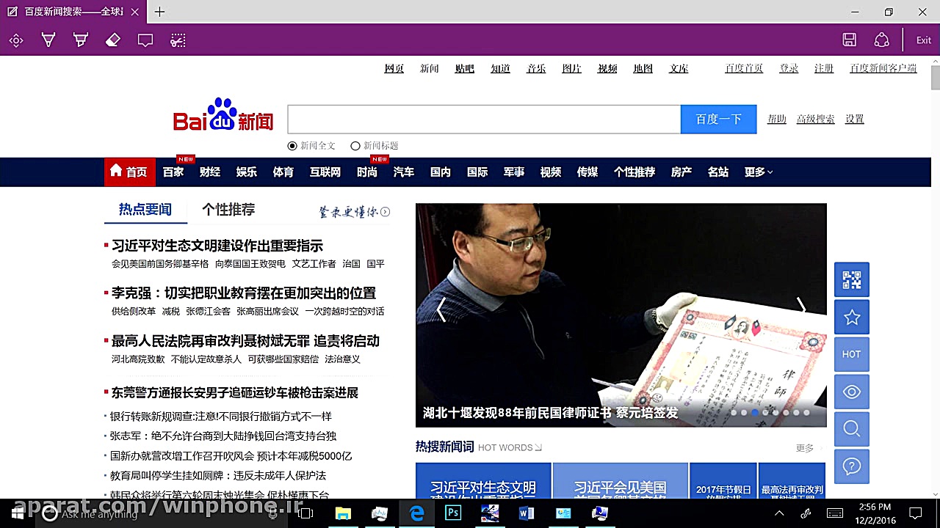
Task: Open the touch keyboard tray icon
Action: coord(835,513)
